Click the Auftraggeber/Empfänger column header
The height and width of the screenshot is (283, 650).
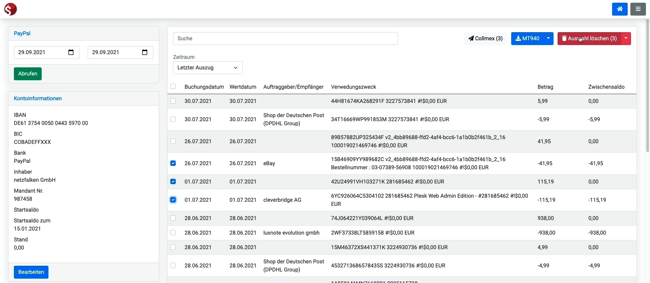coord(294,87)
